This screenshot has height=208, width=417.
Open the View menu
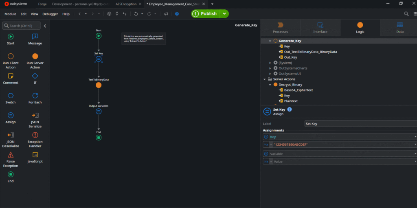tap(34, 14)
